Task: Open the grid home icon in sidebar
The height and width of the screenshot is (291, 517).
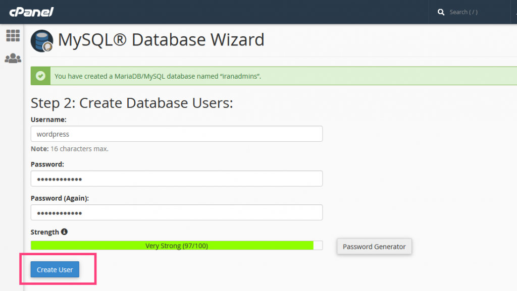Action: 13,35
